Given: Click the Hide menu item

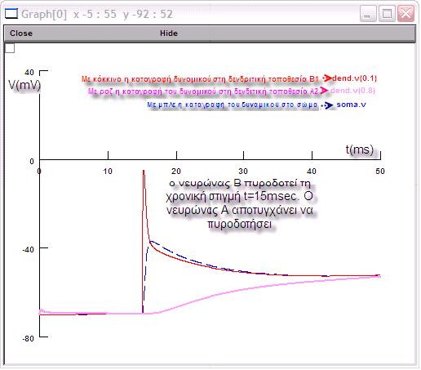Looking at the screenshot, I should click(169, 33).
